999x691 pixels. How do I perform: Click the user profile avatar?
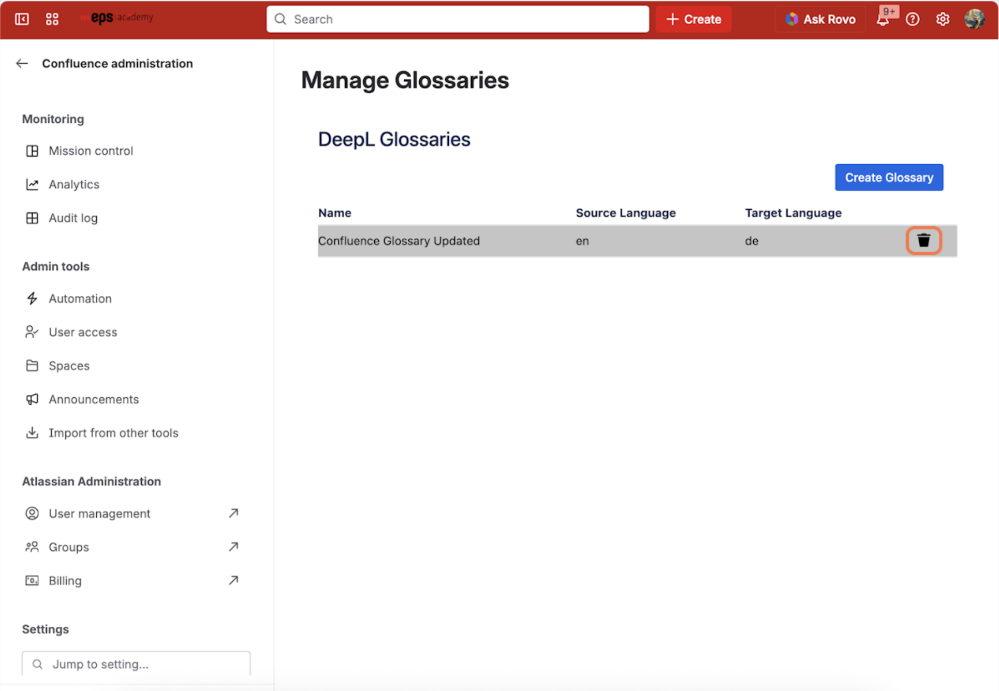[974, 19]
